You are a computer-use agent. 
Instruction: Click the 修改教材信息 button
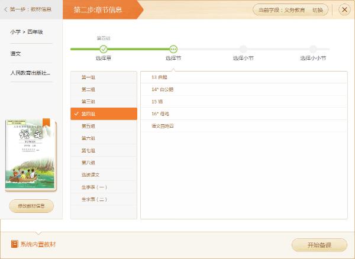[31, 206]
